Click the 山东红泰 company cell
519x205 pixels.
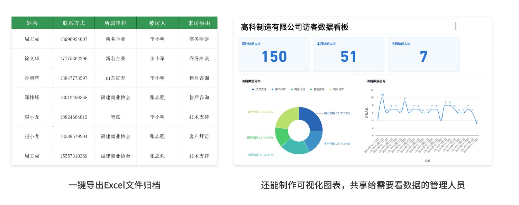116,78
